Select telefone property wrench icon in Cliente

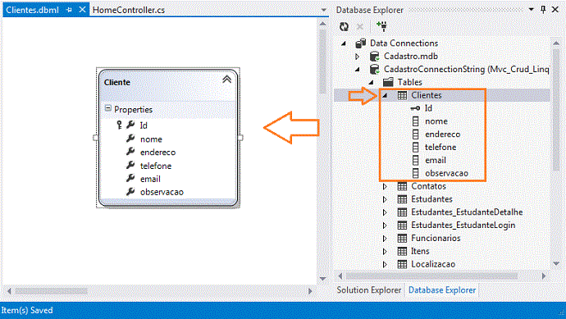[x=130, y=165]
